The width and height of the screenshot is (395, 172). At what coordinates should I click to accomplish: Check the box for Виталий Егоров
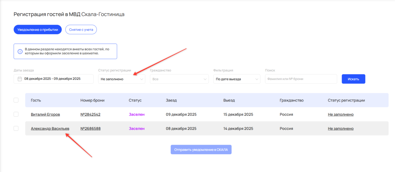click(16, 114)
